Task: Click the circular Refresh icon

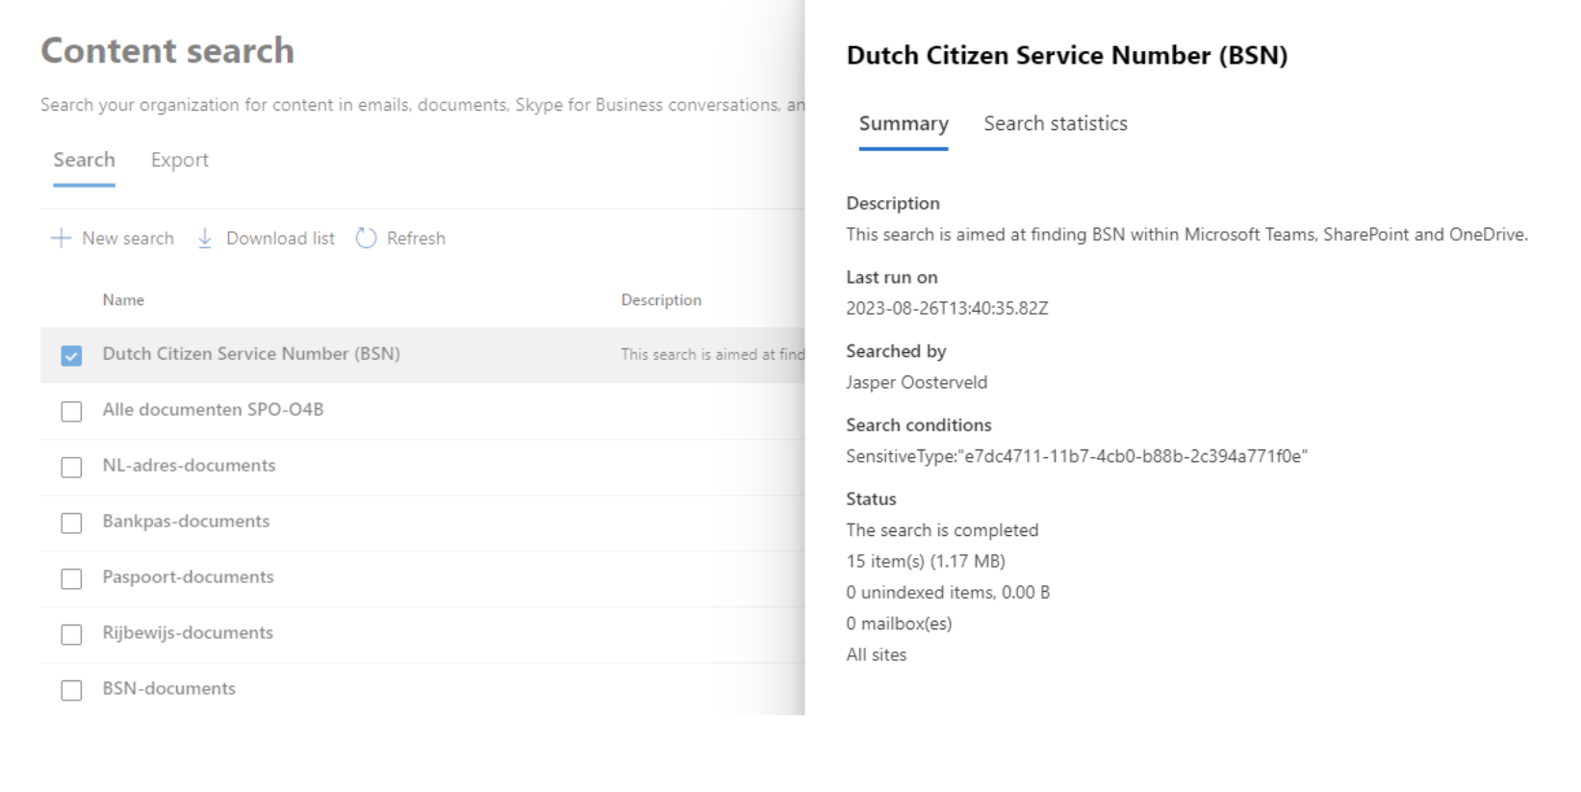Action: (x=366, y=238)
